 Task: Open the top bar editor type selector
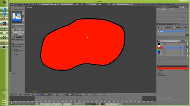point(12,4)
